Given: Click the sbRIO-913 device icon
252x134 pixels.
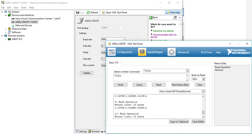Looking at the screenshot, I should point(9,39).
